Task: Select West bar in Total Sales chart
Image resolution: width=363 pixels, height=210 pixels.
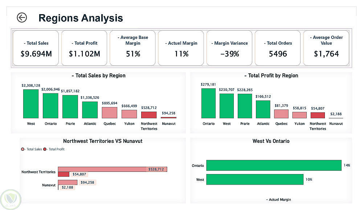Action: coord(31,104)
